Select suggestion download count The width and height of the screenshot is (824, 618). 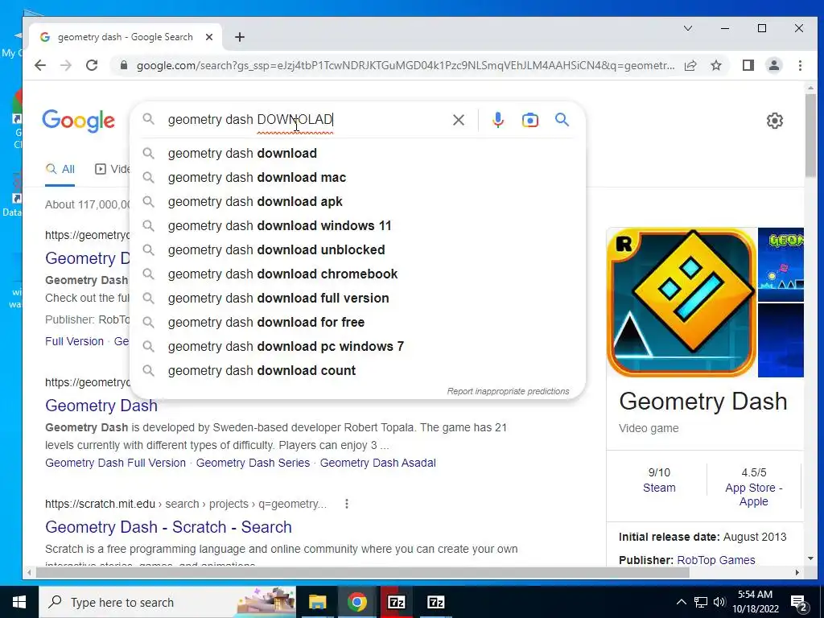pyautogui.click(x=357, y=371)
